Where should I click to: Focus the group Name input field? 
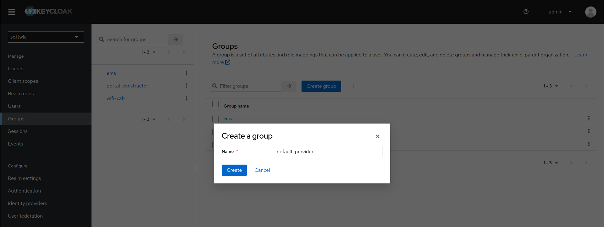(328, 152)
